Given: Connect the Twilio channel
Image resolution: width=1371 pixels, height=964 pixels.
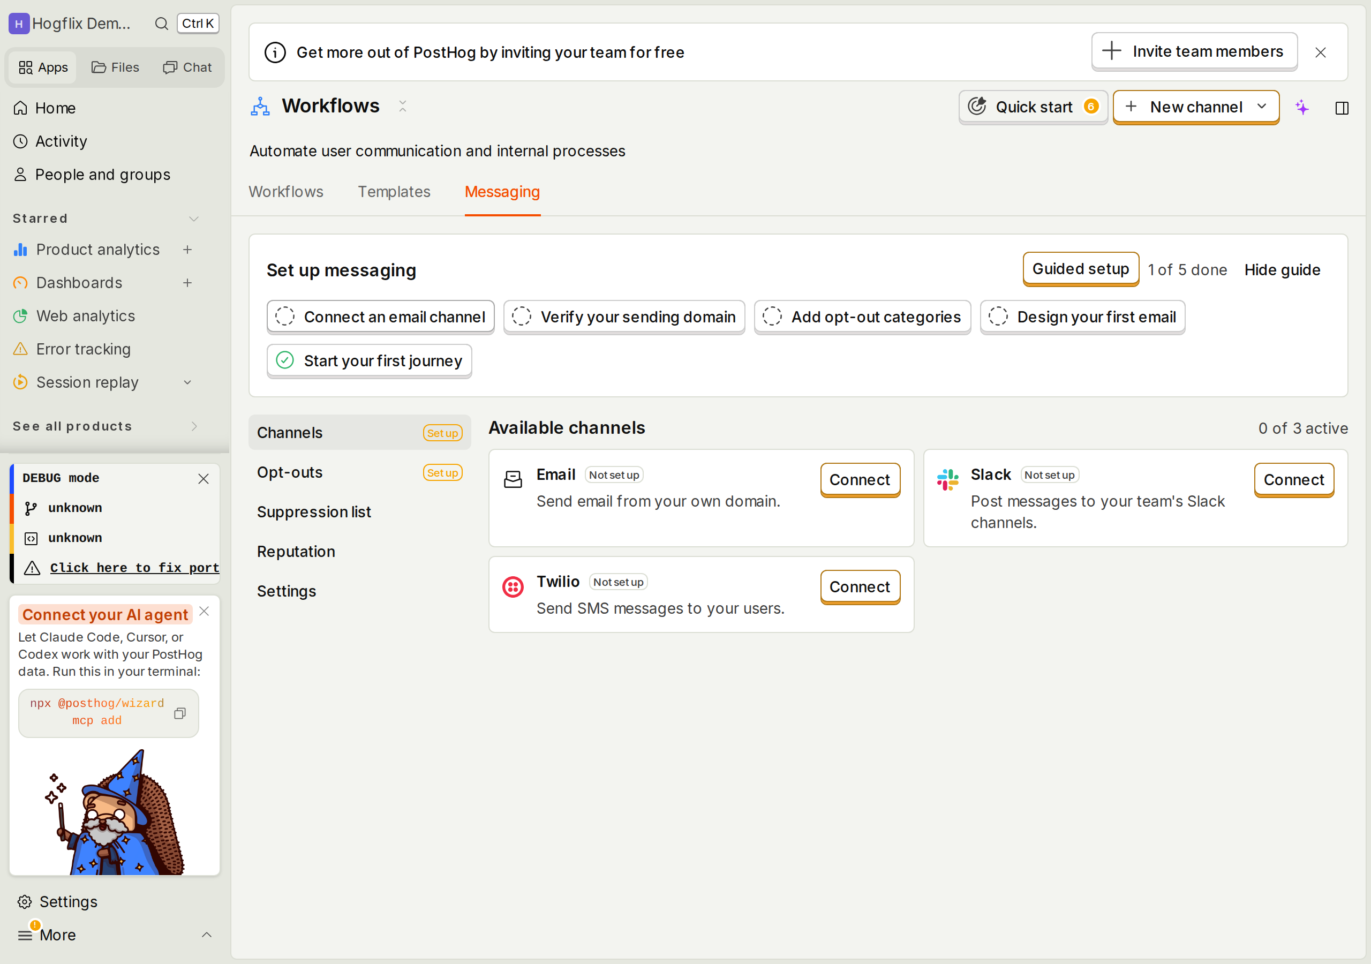Looking at the screenshot, I should (860, 587).
